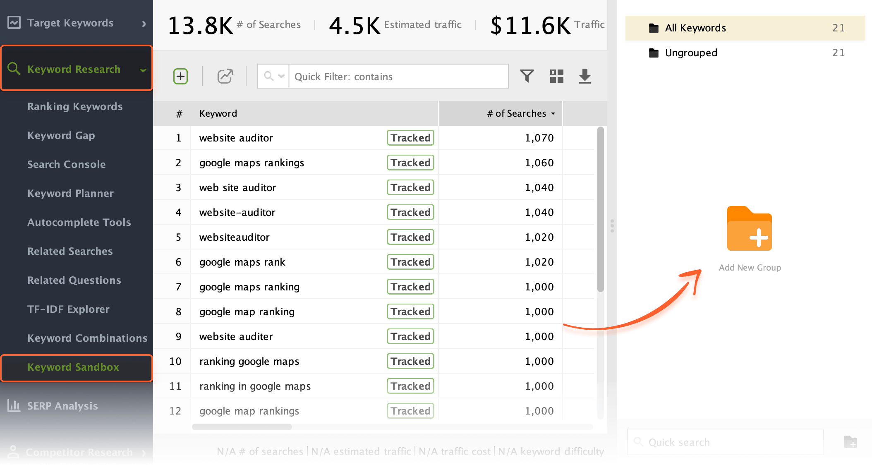Open TF-IDF Explorer menu item
This screenshot has width=872, height=465.
68,309
